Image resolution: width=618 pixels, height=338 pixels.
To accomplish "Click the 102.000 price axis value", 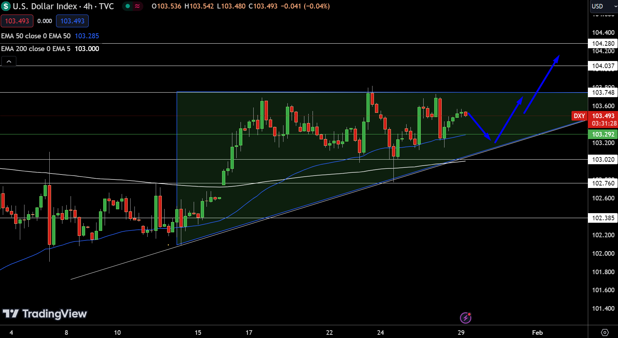I will click(x=603, y=254).
